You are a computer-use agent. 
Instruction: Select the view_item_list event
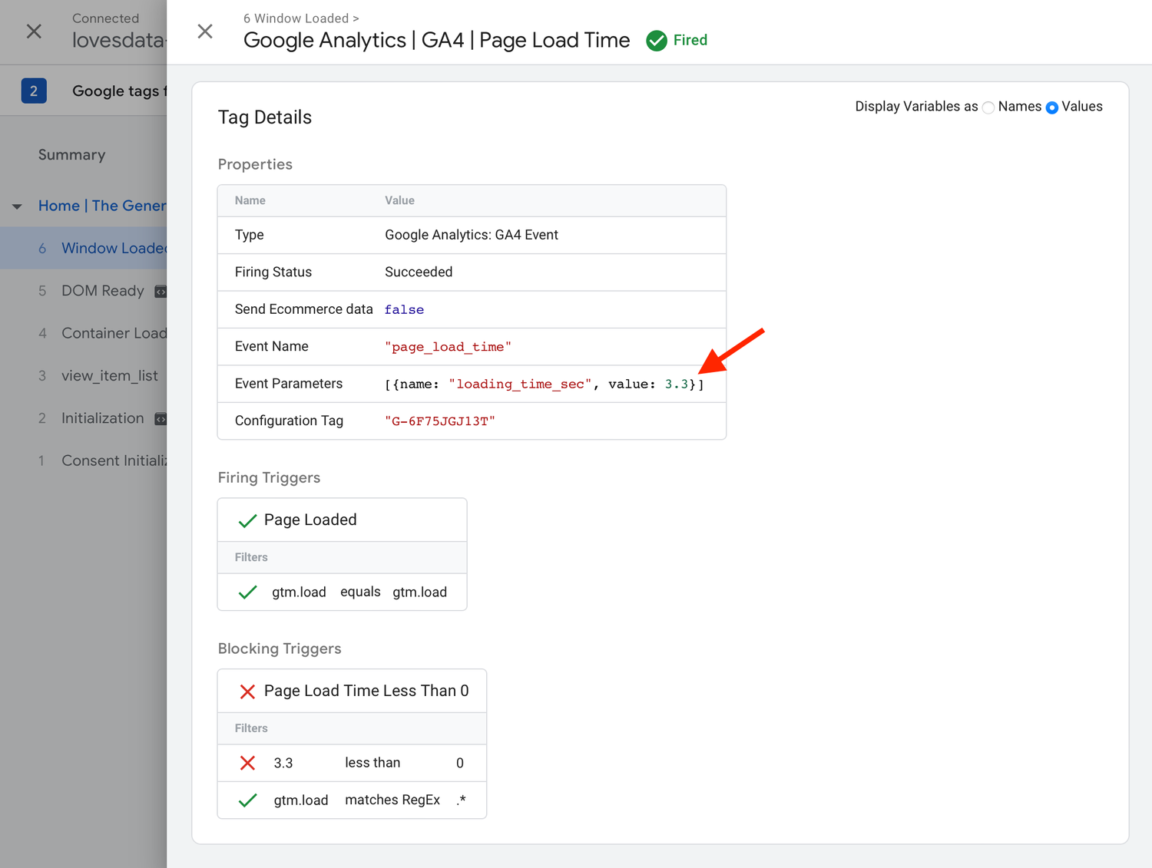tap(109, 375)
